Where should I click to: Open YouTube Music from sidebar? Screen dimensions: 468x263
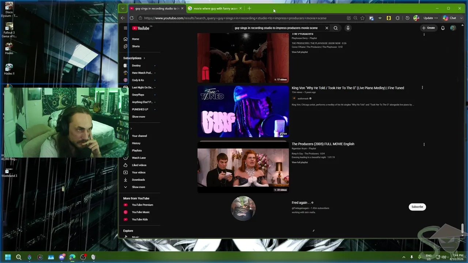141,212
